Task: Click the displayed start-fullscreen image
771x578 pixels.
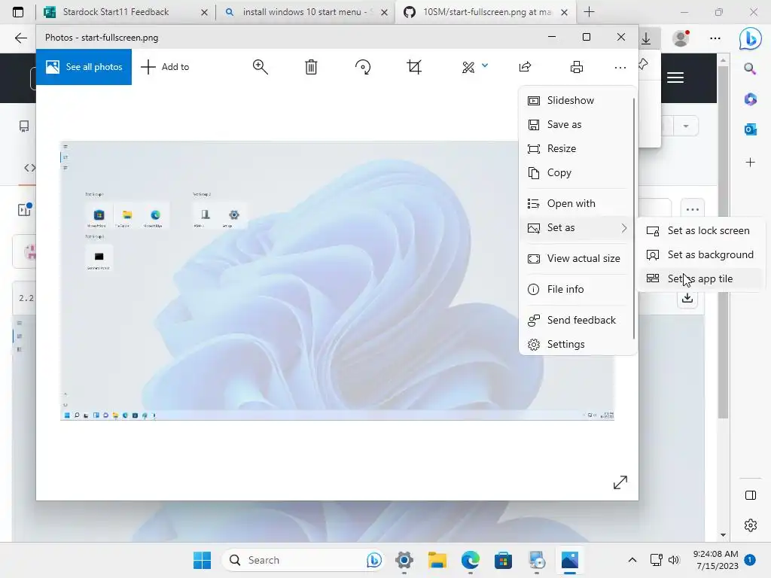Action: point(337,281)
